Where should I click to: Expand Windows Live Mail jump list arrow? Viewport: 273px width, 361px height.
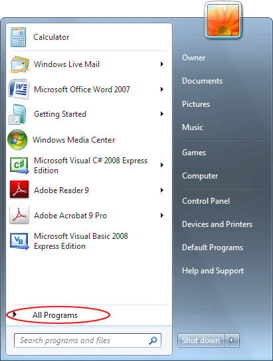click(162, 64)
